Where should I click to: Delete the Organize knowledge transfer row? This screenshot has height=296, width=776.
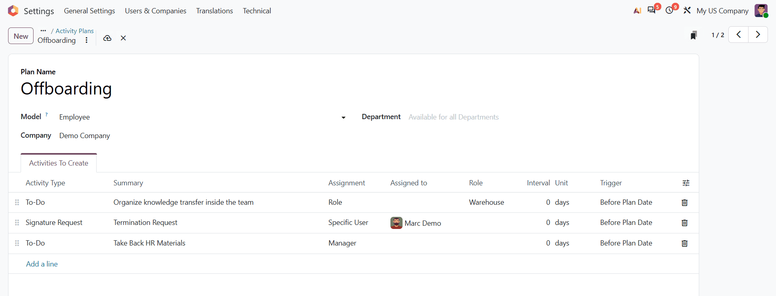(x=685, y=203)
